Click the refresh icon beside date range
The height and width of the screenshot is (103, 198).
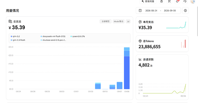point(185,11)
